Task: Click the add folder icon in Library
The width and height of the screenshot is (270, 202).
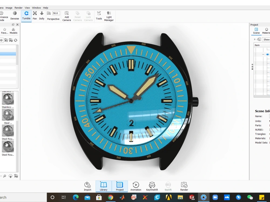Action: pyautogui.click(x=6, y=40)
